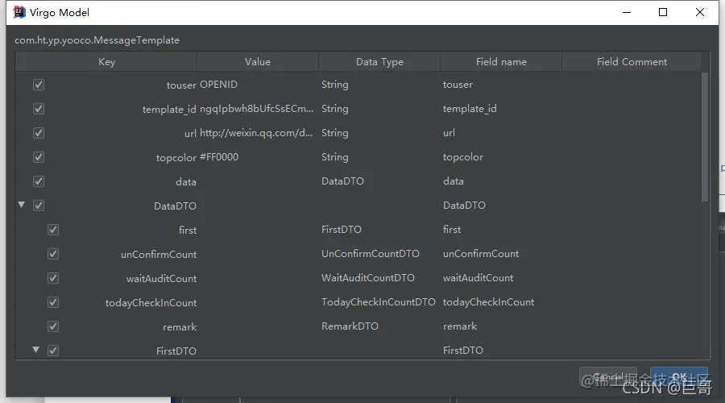Click the String data type for touser

[x=335, y=85]
